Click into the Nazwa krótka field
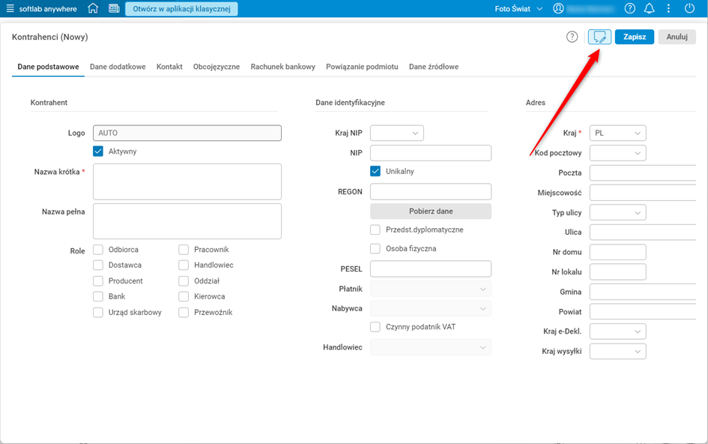This screenshot has width=708, height=444. (x=187, y=181)
